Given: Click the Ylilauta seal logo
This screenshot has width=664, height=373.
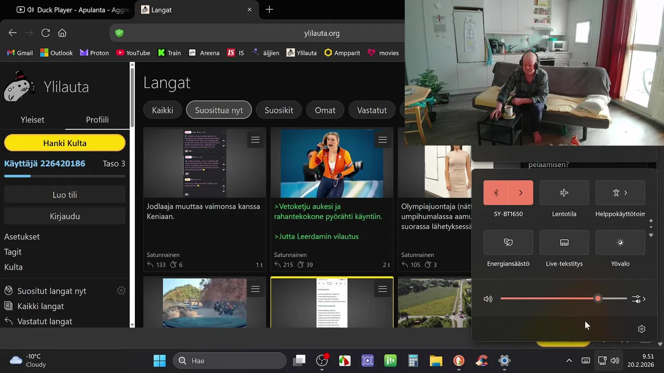Looking at the screenshot, I should pyautogui.click(x=19, y=86).
